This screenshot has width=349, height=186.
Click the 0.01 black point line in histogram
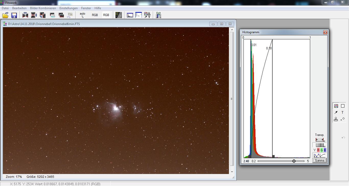(x=251, y=98)
